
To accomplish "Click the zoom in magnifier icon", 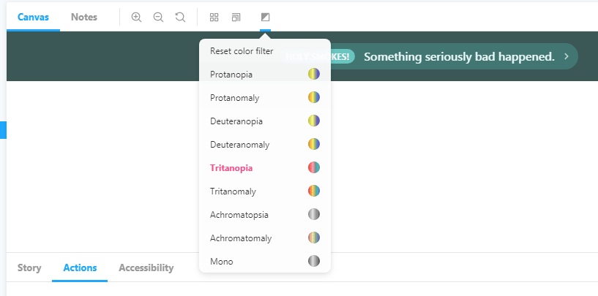I will tap(136, 17).
